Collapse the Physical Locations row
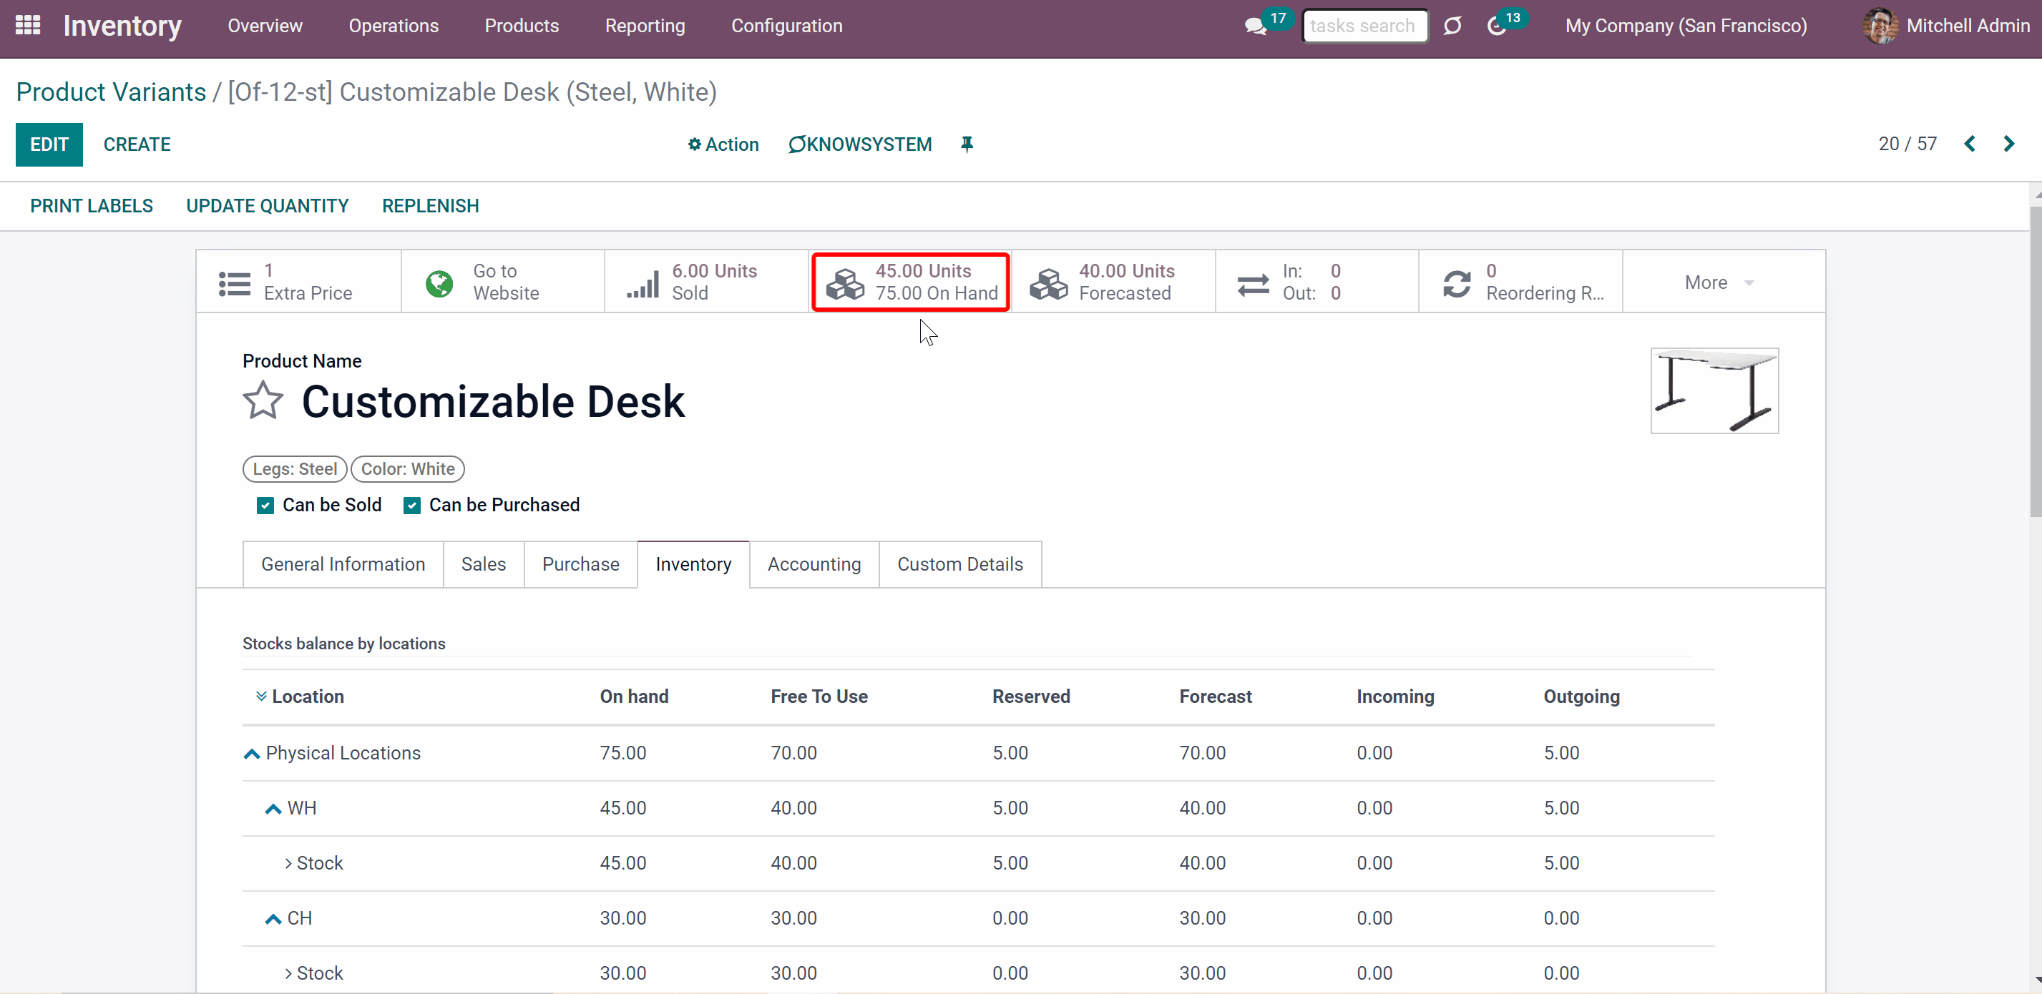This screenshot has width=2042, height=994. pos(251,753)
